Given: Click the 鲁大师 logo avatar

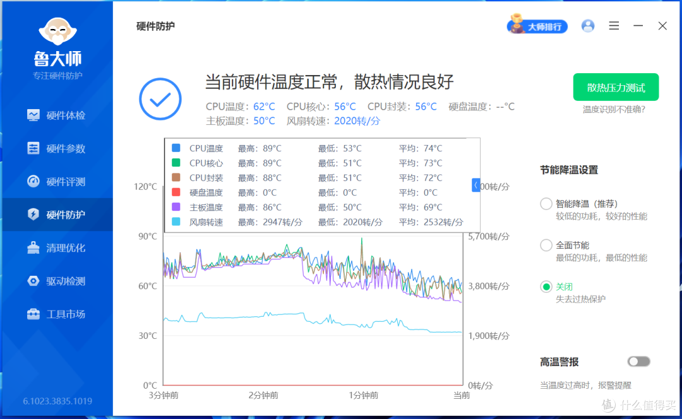Looking at the screenshot, I should coord(57,32).
